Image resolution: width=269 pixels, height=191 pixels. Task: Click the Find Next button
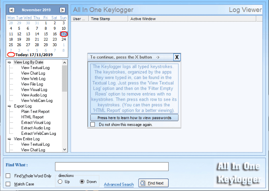(153, 183)
